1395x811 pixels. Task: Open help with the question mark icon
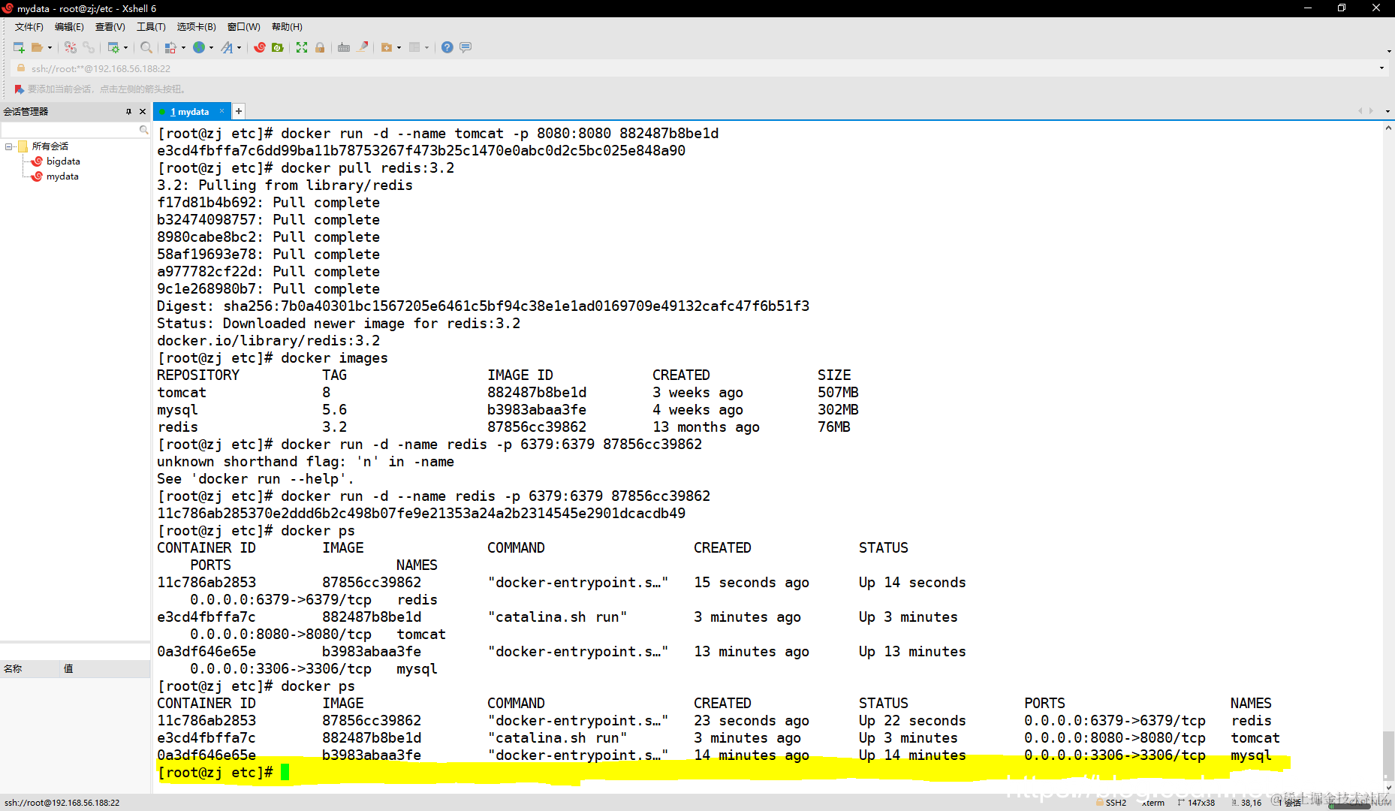(x=447, y=47)
